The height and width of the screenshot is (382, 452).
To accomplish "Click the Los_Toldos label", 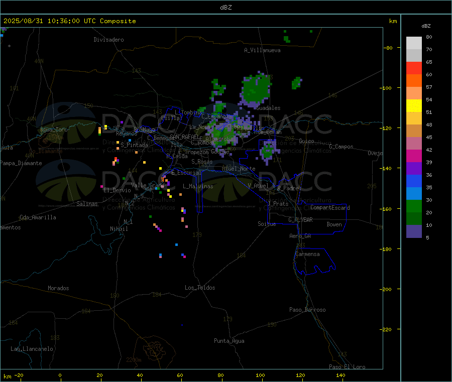I will pos(200,288).
